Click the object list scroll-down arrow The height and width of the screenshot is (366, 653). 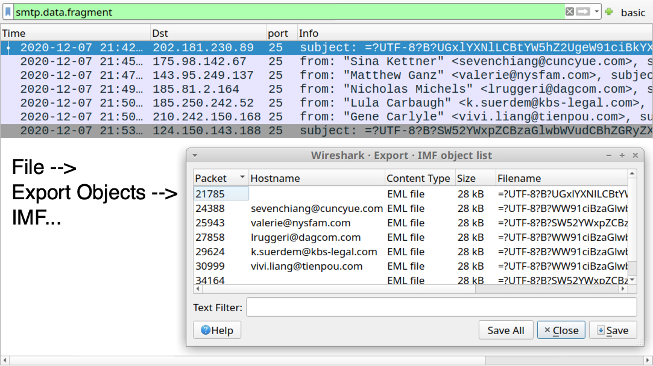tap(632, 280)
